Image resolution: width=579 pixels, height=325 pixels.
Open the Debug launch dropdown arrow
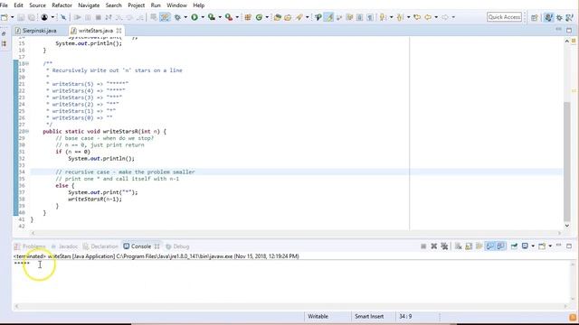185,17
